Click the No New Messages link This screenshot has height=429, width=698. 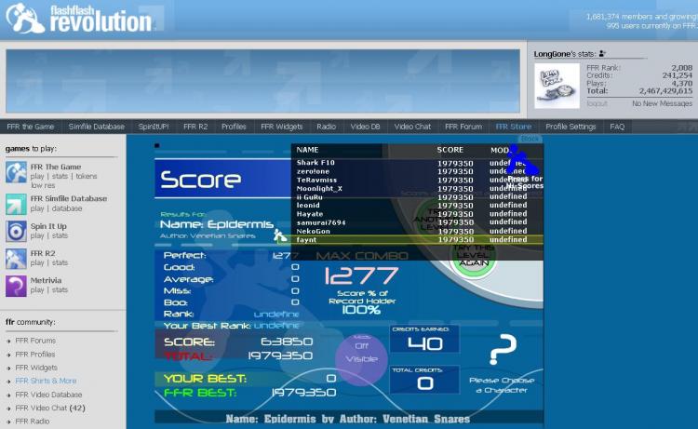[x=662, y=103]
